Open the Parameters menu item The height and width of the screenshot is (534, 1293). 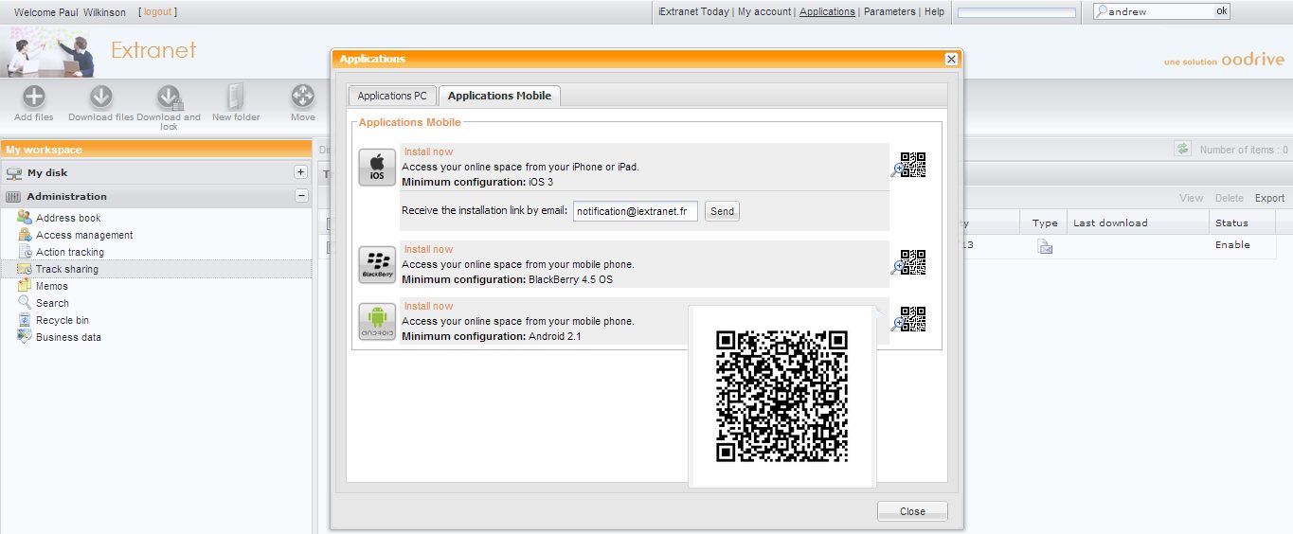pyautogui.click(x=889, y=12)
